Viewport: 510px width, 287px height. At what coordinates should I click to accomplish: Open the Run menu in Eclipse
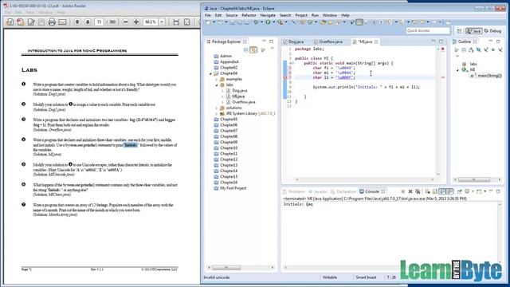click(x=315, y=15)
